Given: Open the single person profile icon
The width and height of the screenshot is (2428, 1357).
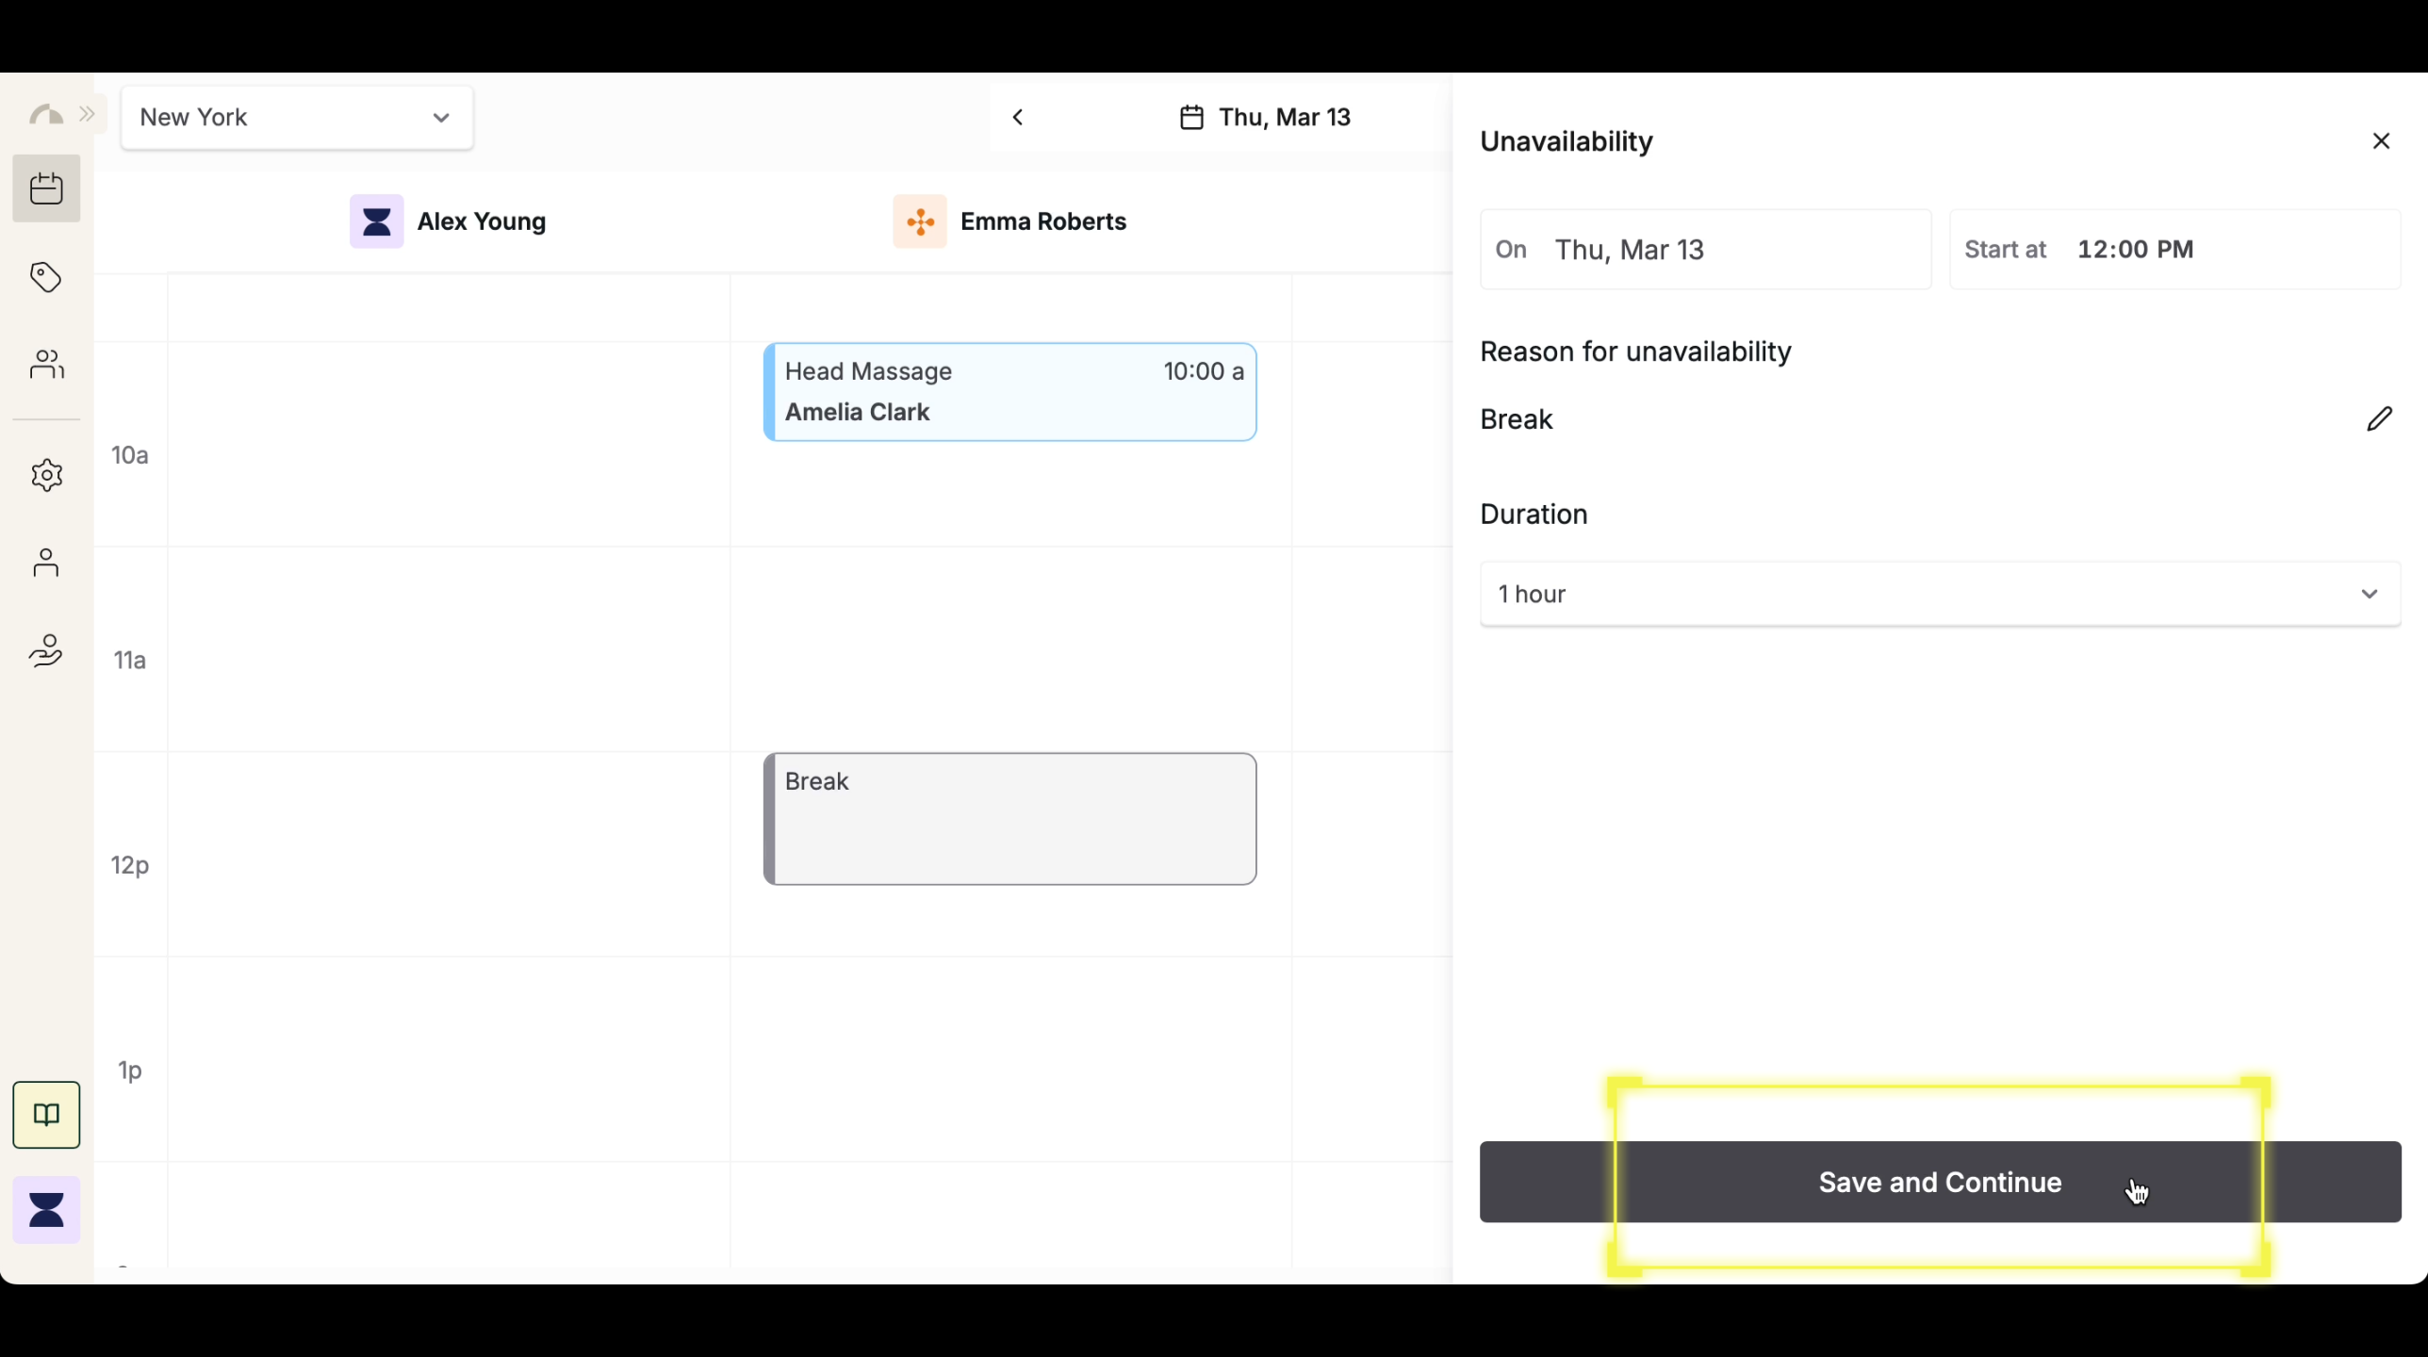Looking at the screenshot, I should tap(46, 563).
